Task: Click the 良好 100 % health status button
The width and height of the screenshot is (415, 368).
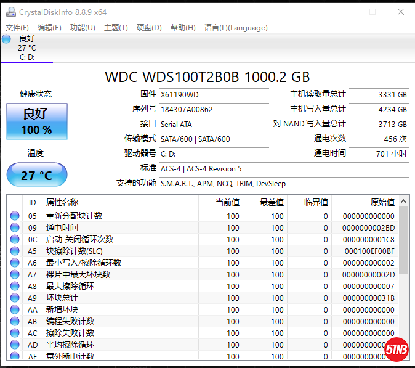Action: pos(37,121)
